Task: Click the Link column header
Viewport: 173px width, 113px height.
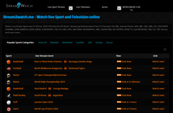Action: (155, 56)
